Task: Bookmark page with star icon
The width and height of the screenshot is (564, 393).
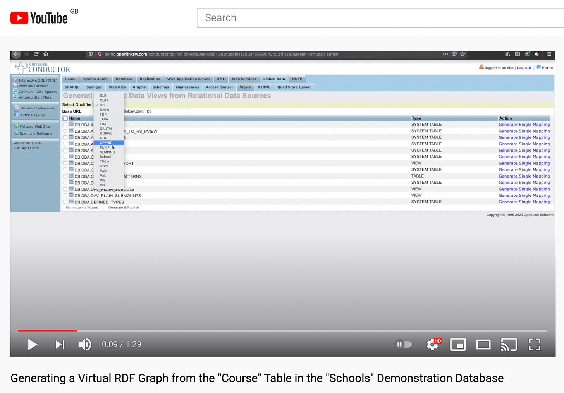Action: coord(463,54)
